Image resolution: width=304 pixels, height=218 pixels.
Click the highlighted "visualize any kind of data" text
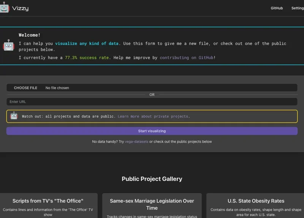coord(87,44)
